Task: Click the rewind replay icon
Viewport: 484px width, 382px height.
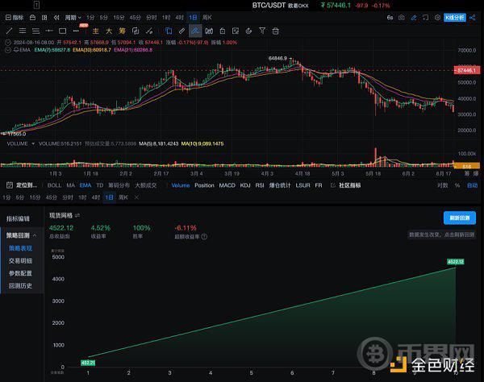Action: pos(56,18)
